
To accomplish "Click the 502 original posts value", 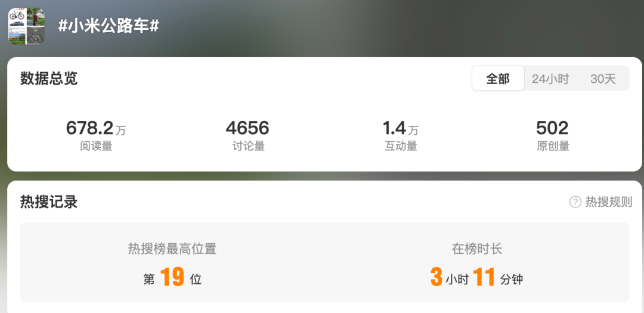I will 552,128.
